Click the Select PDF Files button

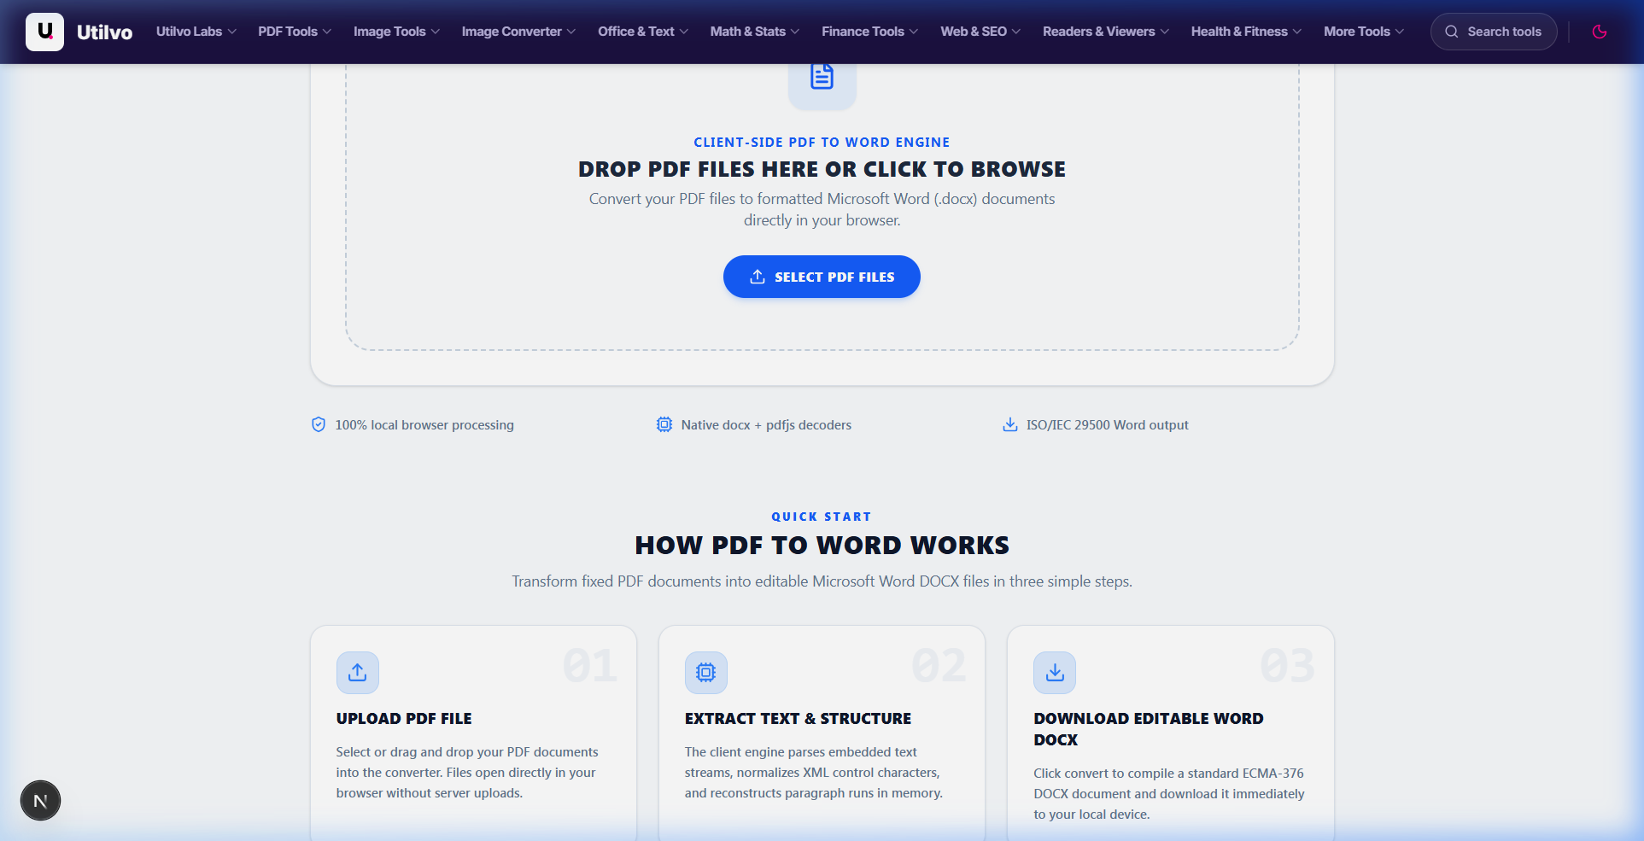822,277
